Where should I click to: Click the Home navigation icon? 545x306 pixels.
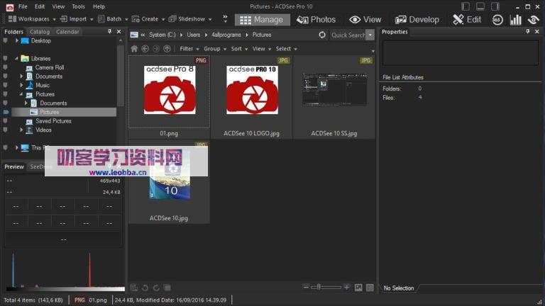point(134,49)
